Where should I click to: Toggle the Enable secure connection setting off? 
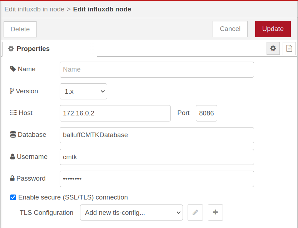(13, 197)
